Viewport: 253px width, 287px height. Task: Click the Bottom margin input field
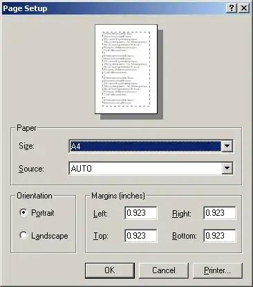click(x=220, y=236)
